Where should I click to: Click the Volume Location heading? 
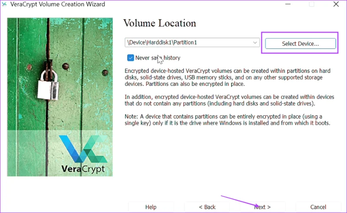(x=160, y=23)
